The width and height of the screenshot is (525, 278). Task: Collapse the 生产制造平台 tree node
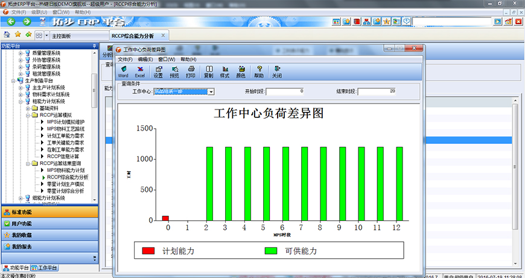coord(13,81)
